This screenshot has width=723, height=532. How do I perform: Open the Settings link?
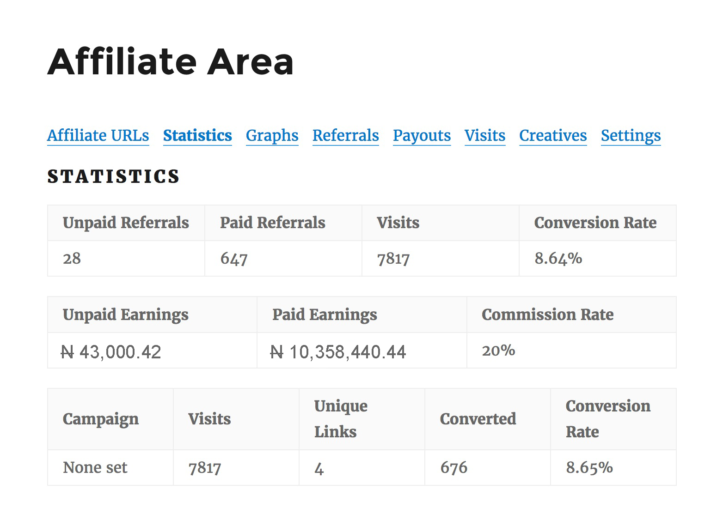point(631,135)
